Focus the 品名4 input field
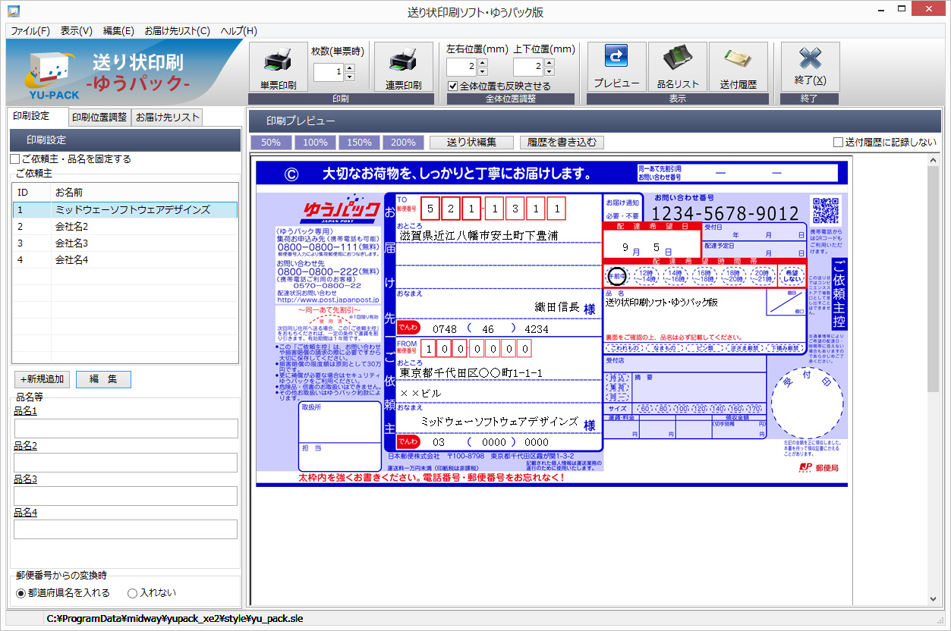Viewport: 951px width, 631px height. coord(125,529)
